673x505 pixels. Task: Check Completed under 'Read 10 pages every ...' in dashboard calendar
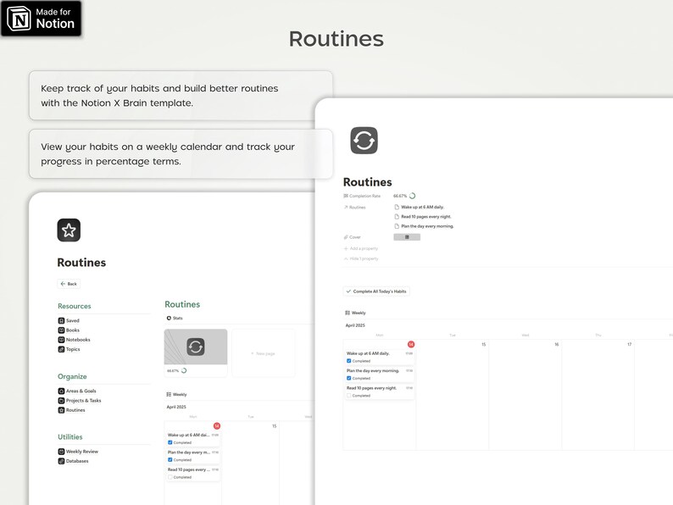pos(170,477)
